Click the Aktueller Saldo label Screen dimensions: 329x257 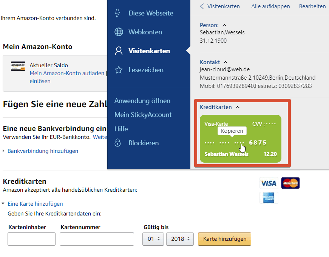tap(49, 65)
